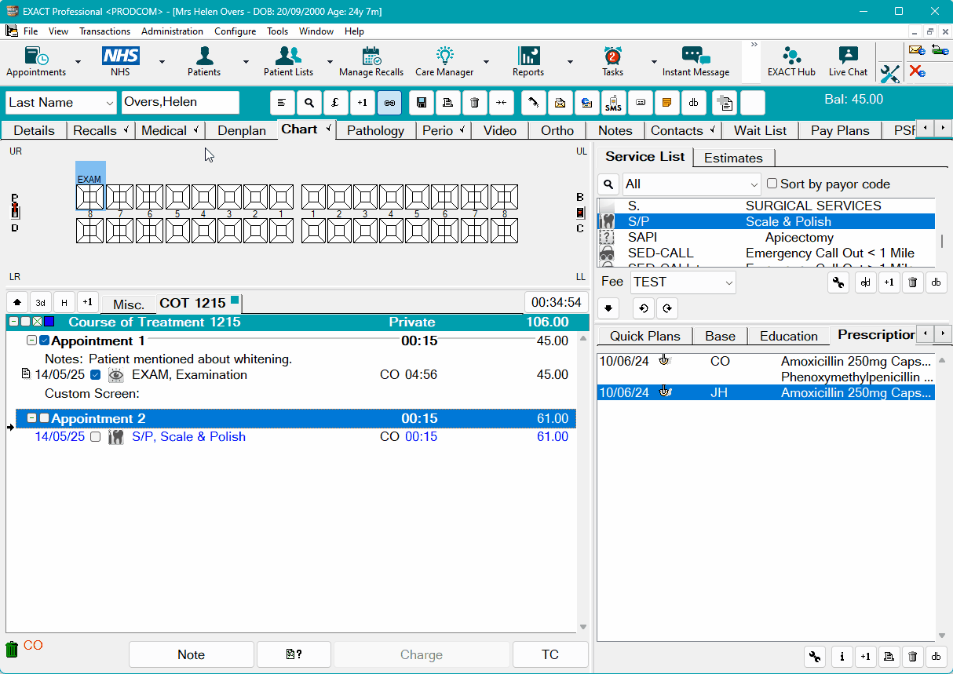Open the Patients toolbar icon
Viewport: 953px width, 674px height.
coord(204,61)
